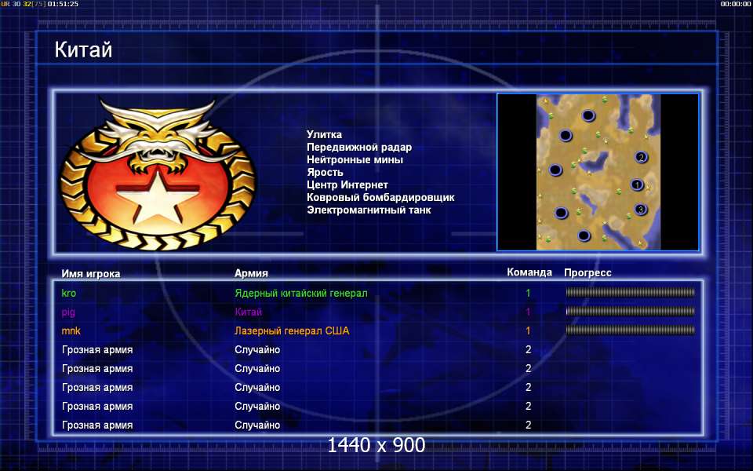The height and width of the screenshot is (471, 753).
Task: Click the loading progress bar for mnk
Action: point(630,330)
